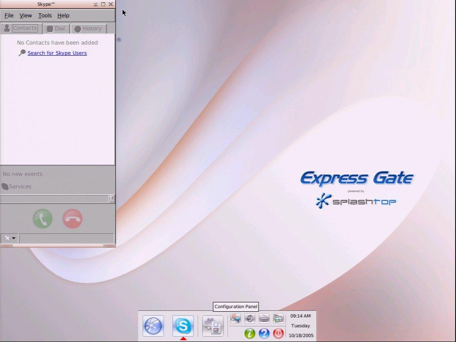Open the Configuration Panel gear icon
456x342 pixels.
tap(212, 326)
